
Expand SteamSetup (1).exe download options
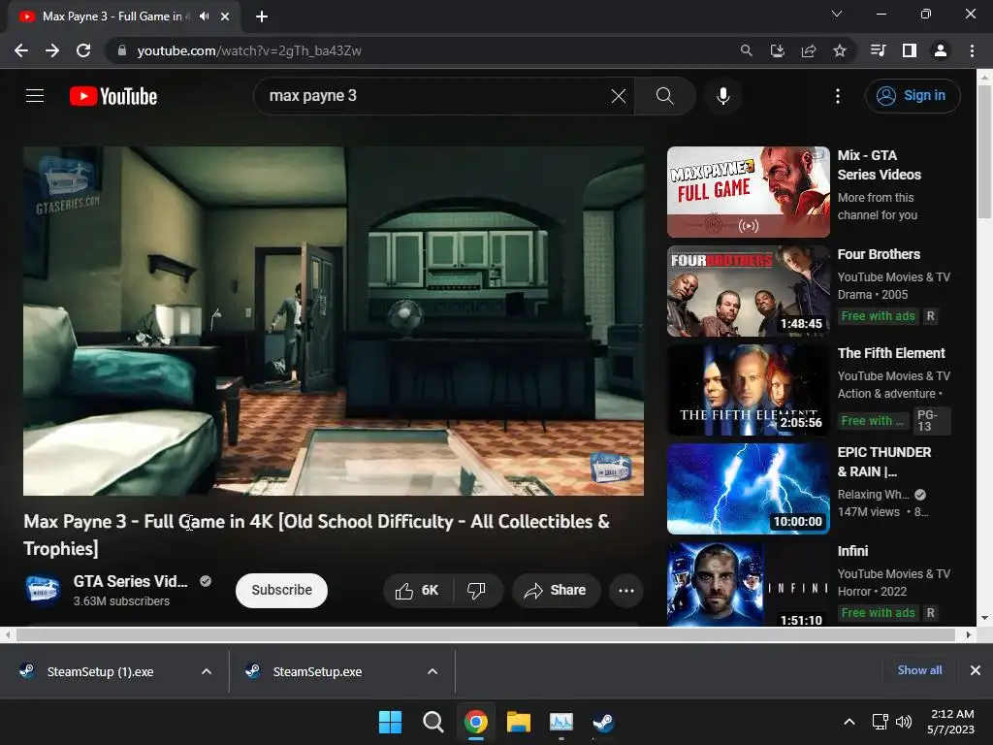207,671
